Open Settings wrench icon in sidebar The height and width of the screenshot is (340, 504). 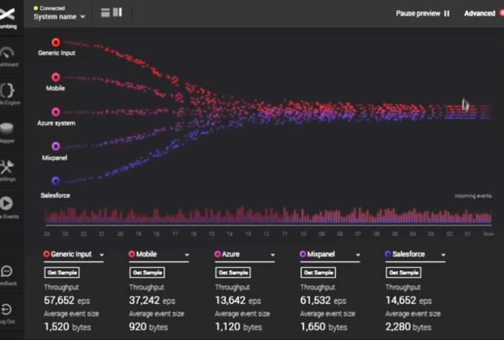coord(7,167)
